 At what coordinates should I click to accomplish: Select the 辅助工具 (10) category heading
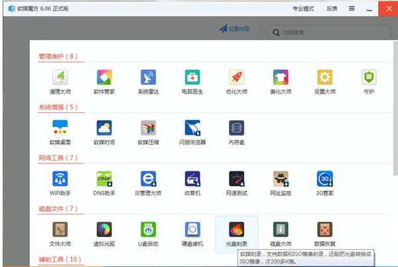tap(60, 260)
